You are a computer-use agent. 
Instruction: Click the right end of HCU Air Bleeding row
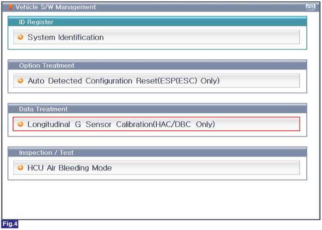287,168
